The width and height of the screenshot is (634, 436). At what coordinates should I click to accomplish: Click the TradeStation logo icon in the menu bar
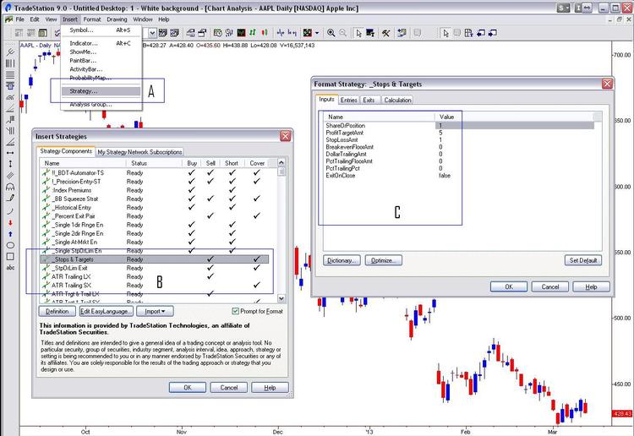pyautogui.click(x=8, y=19)
